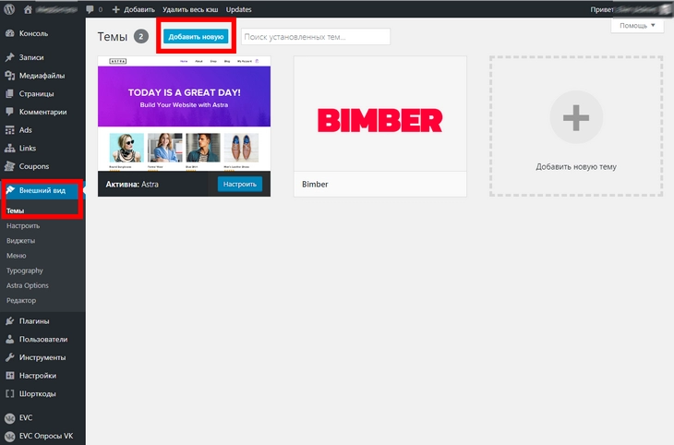Click the Записи pin icon

(10, 57)
